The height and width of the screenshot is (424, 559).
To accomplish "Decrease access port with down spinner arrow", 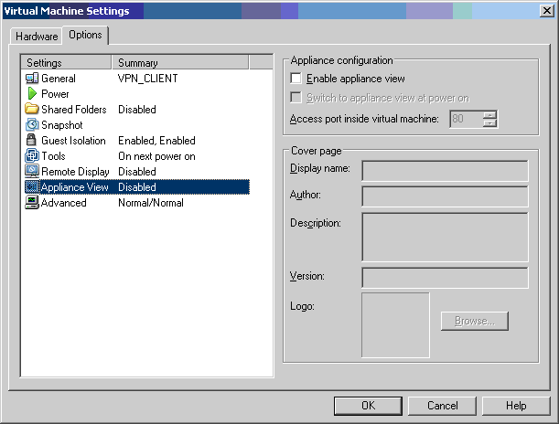I will [490, 123].
